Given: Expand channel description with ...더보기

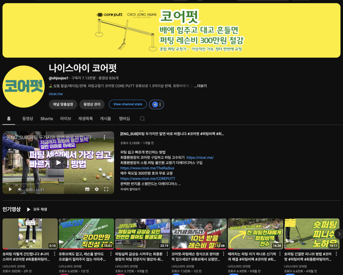Looking at the screenshot, I should coord(200,86).
